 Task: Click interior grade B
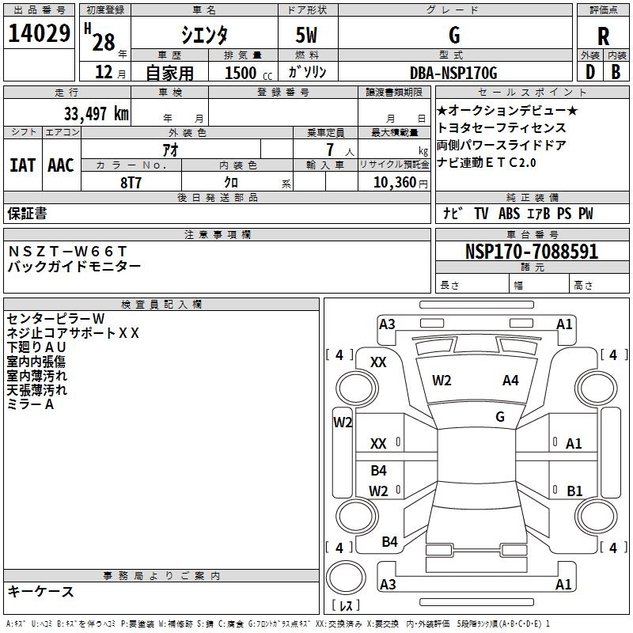(x=616, y=72)
